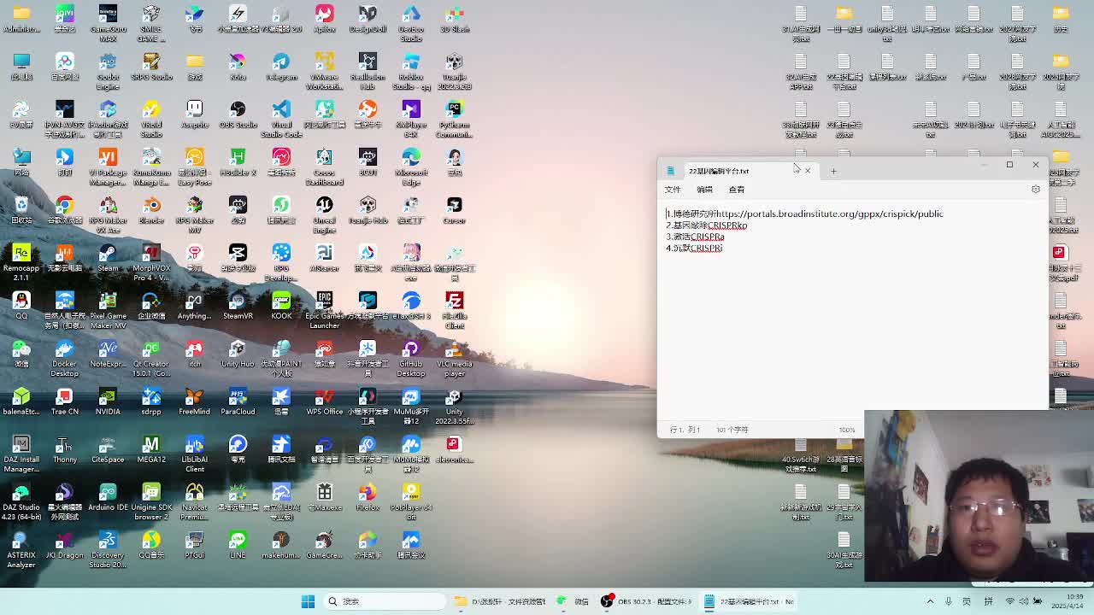Screen dimensions: 1094x615
Task: Open the Unreal Engine shortcut
Action: [324, 214]
